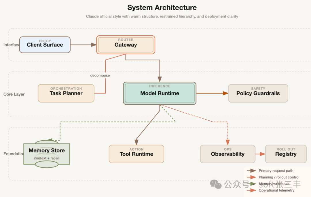
Task: Click the 'context + recall' caption text
Action: point(47,158)
